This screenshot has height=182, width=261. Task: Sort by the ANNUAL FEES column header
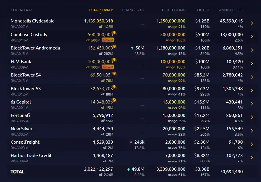[x=231, y=10]
